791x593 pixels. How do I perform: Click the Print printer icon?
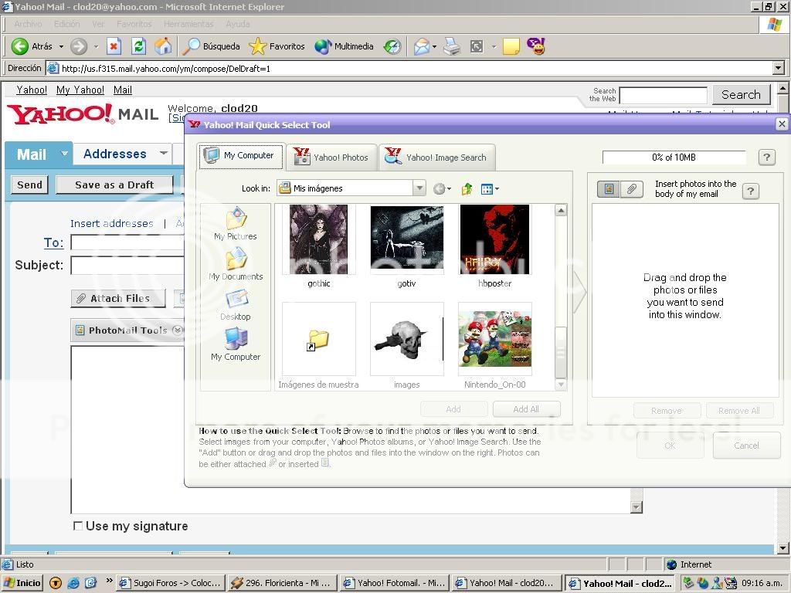452,46
